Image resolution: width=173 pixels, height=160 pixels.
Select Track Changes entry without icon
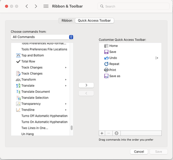[x=32, y=68]
